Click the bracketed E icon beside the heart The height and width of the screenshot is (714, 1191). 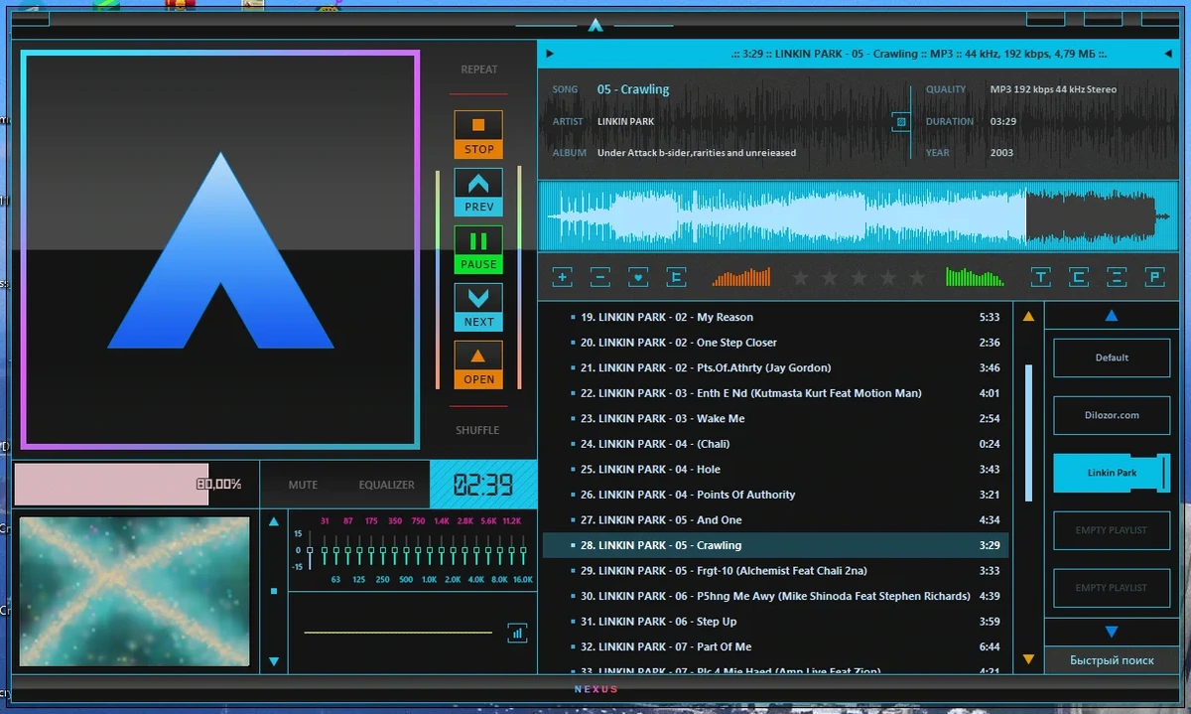[677, 277]
